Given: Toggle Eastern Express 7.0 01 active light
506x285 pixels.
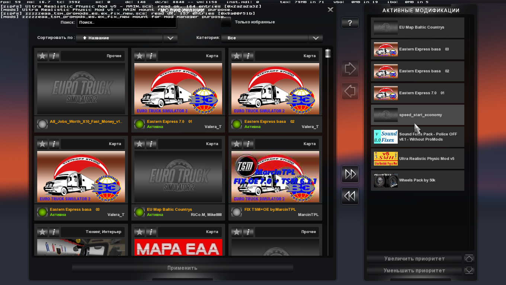Looking at the screenshot, I should [x=140, y=124].
